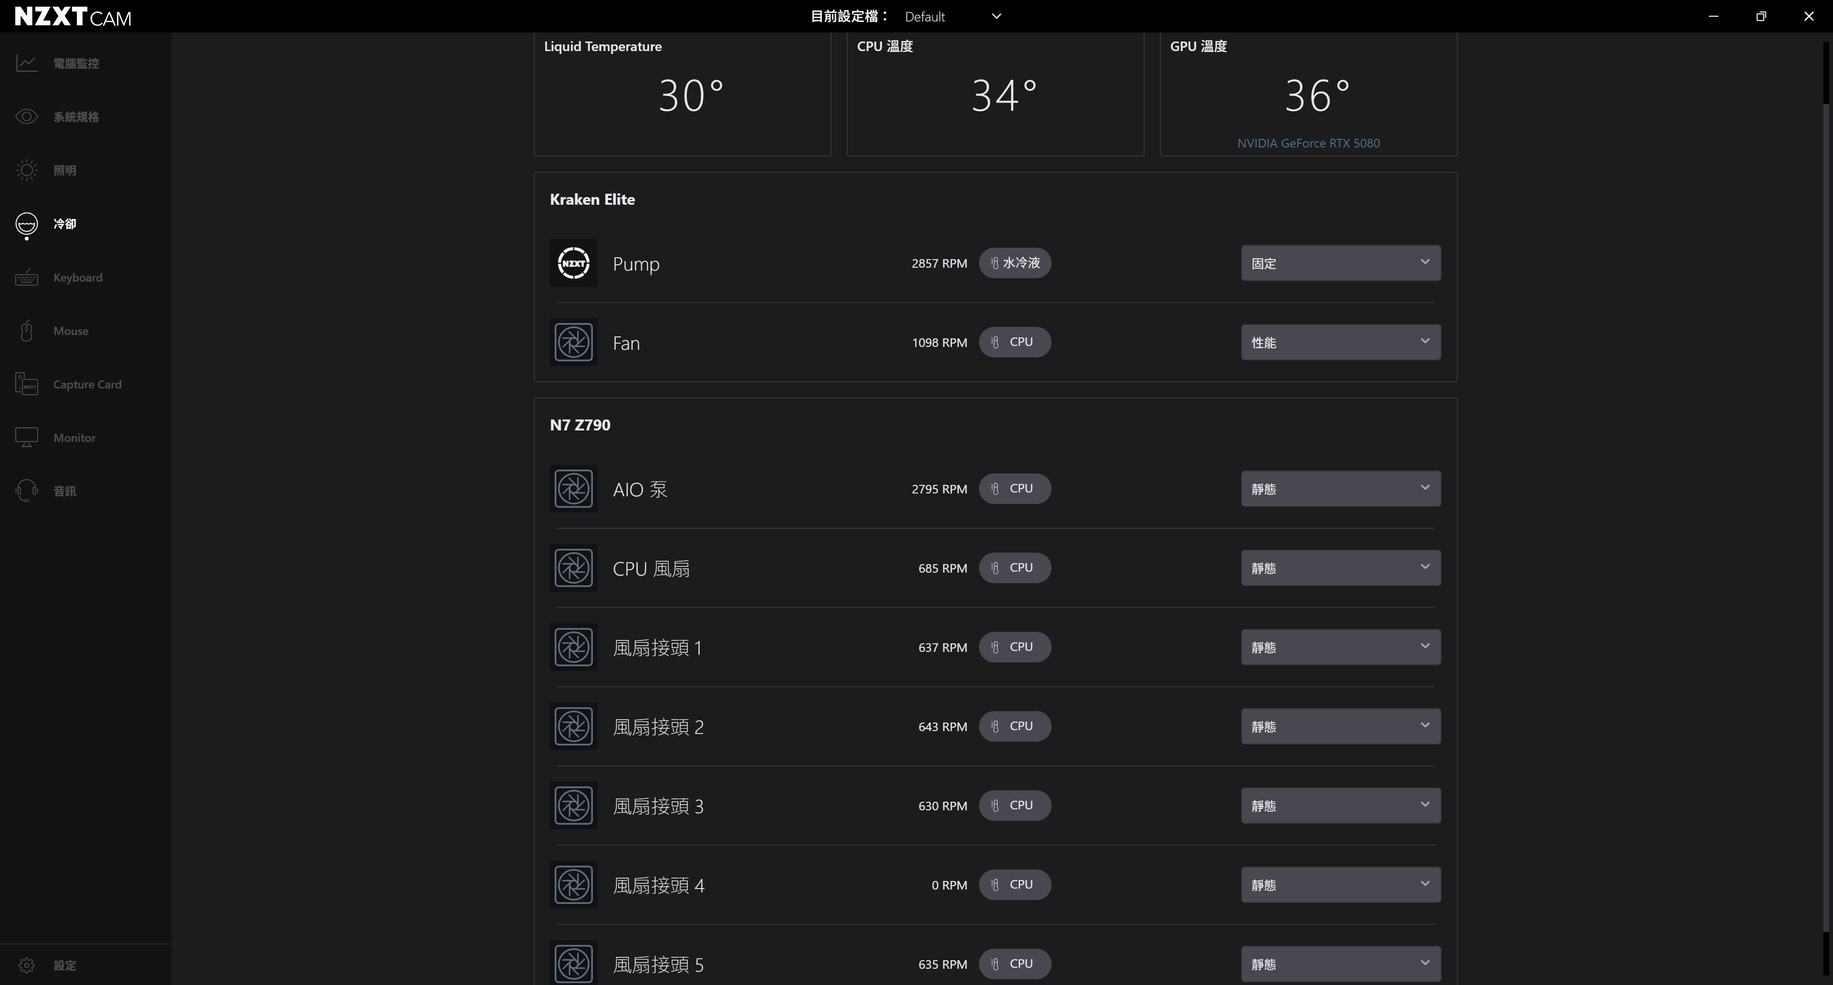The height and width of the screenshot is (985, 1833).
Task: Open the Keyboard icon in sidebar
Action: coord(26,277)
